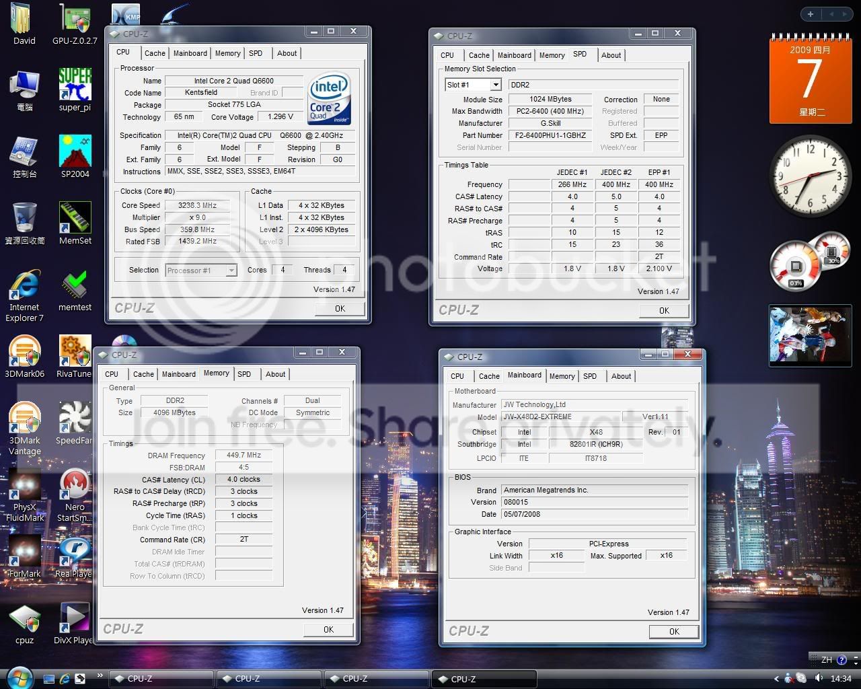Image resolution: width=861 pixels, height=689 pixels.
Task: Click the Show Desktop quick launch icon
Action: click(x=50, y=678)
